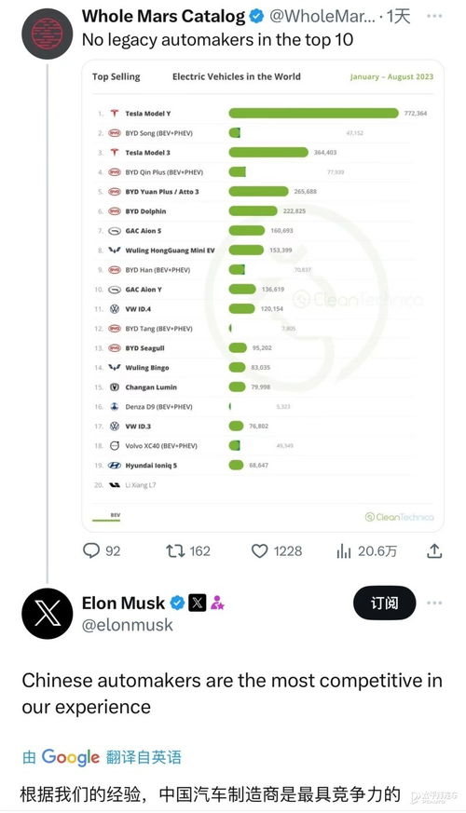Open Whole Mars Catalog profile avatar

click(48, 34)
